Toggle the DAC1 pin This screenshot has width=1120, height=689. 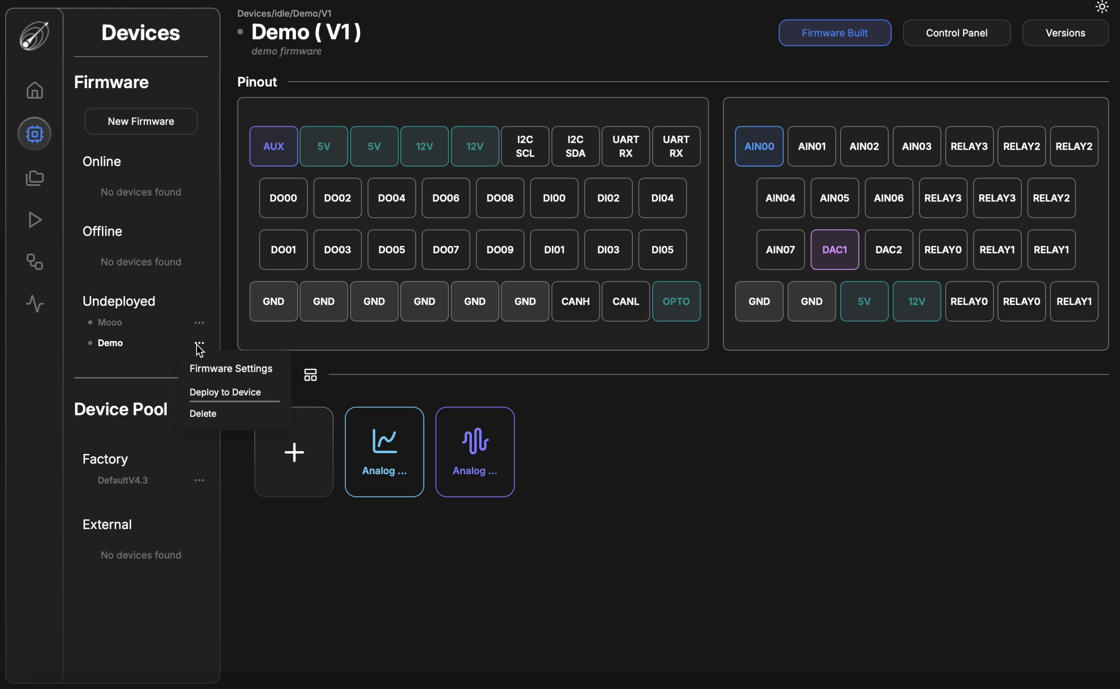tap(834, 250)
